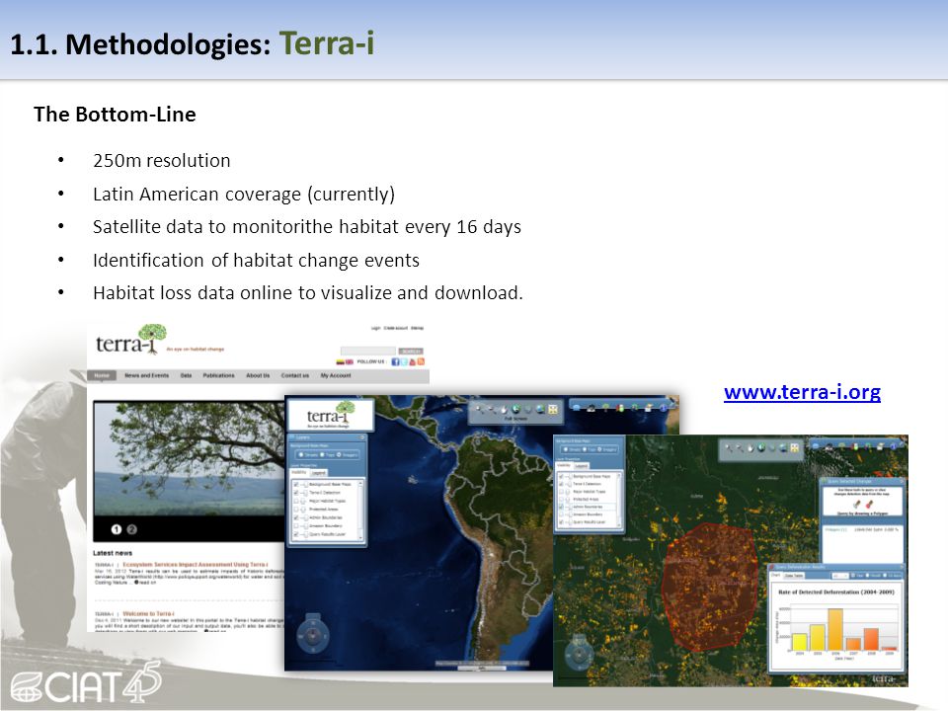
Task: Select Topo base map radio in middle map
Action: tap(322, 454)
